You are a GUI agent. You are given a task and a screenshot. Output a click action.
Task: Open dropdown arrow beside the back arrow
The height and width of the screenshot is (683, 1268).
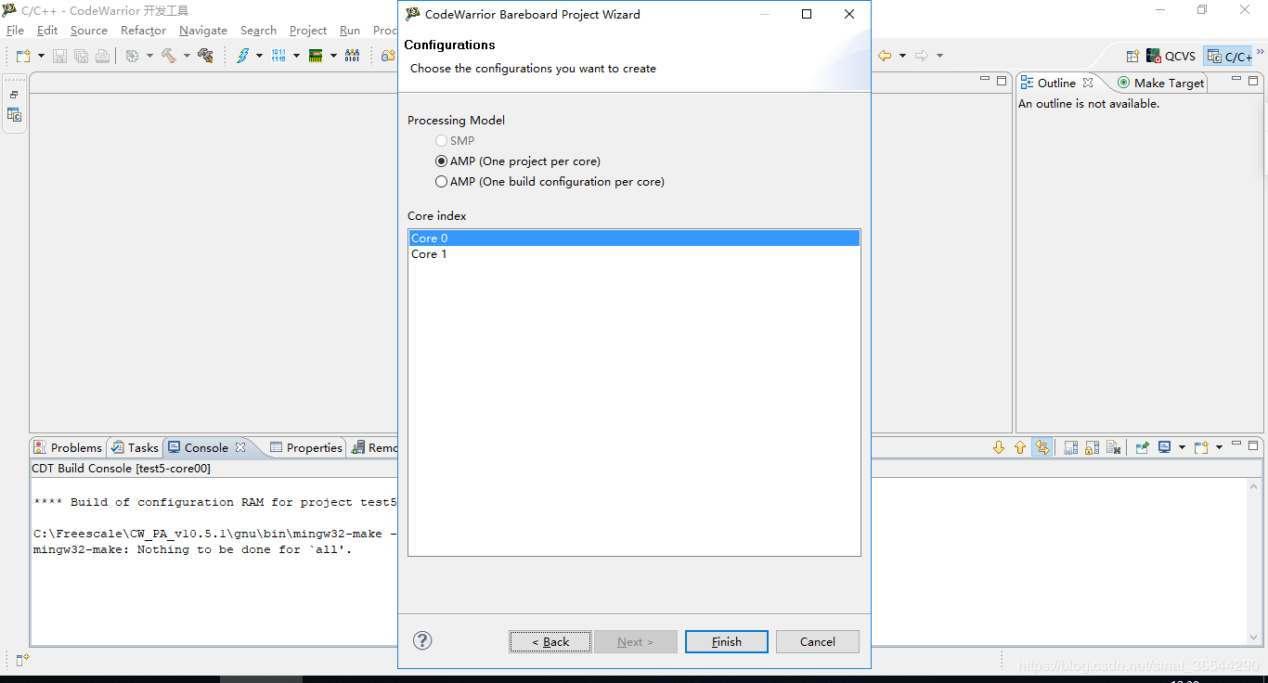pyautogui.click(x=902, y=56)
